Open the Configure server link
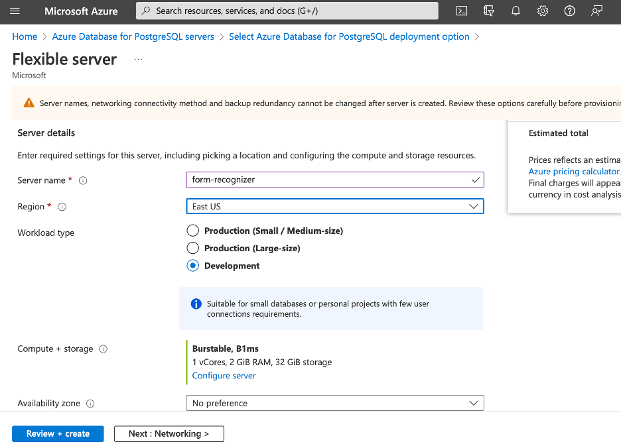The width and height of the screenshot is (621, 448). point(224,376)
